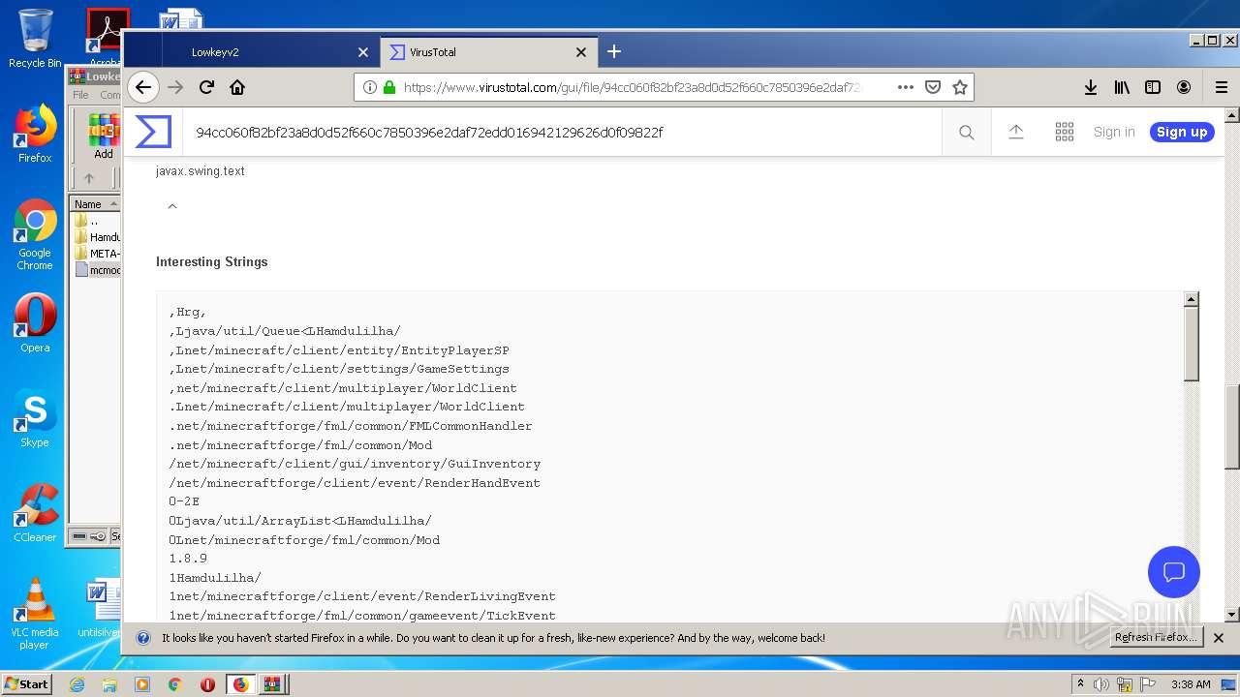1240x697 pixels.
Task: Open WinRAR taskbar button
Action: (272, 684)
